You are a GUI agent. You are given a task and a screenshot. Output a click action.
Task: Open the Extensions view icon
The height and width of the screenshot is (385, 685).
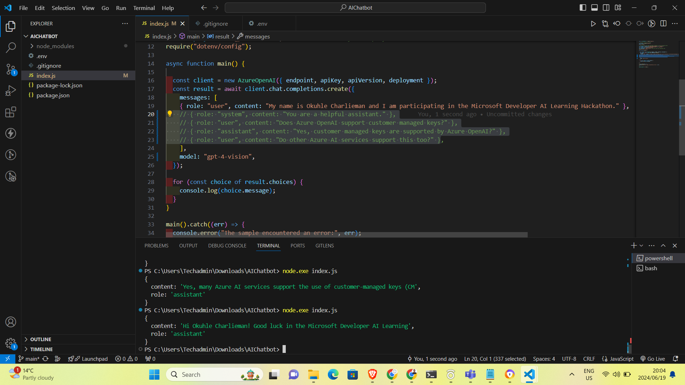11,112
